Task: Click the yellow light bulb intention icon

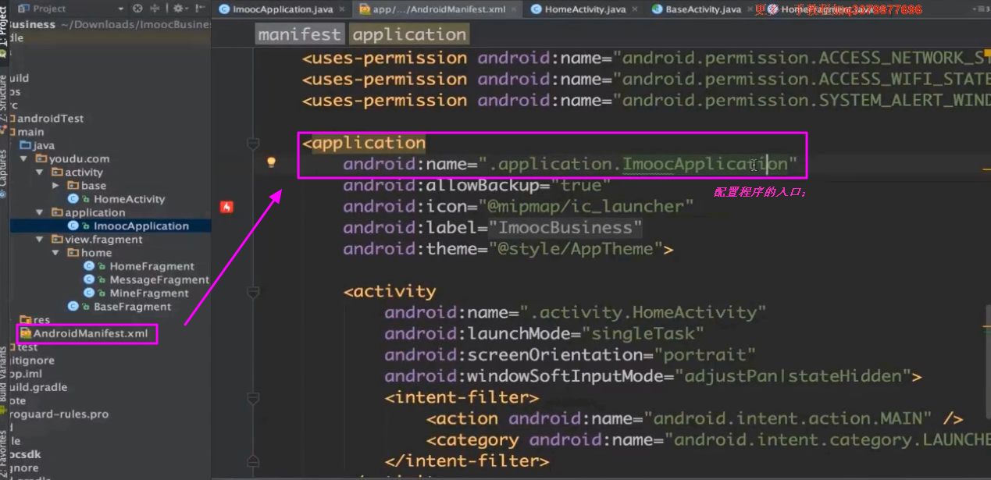Action: [271, 162]
